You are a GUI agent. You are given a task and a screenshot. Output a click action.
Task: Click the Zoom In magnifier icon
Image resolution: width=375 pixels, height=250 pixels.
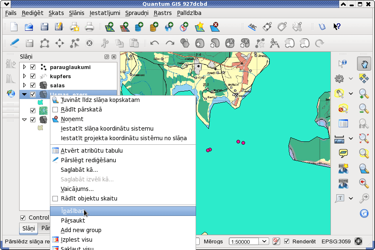point(364,94)
